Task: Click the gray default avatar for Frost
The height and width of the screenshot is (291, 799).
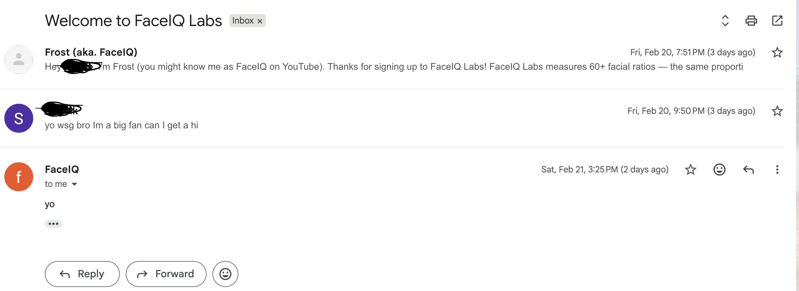Action: tap(19, 60)
